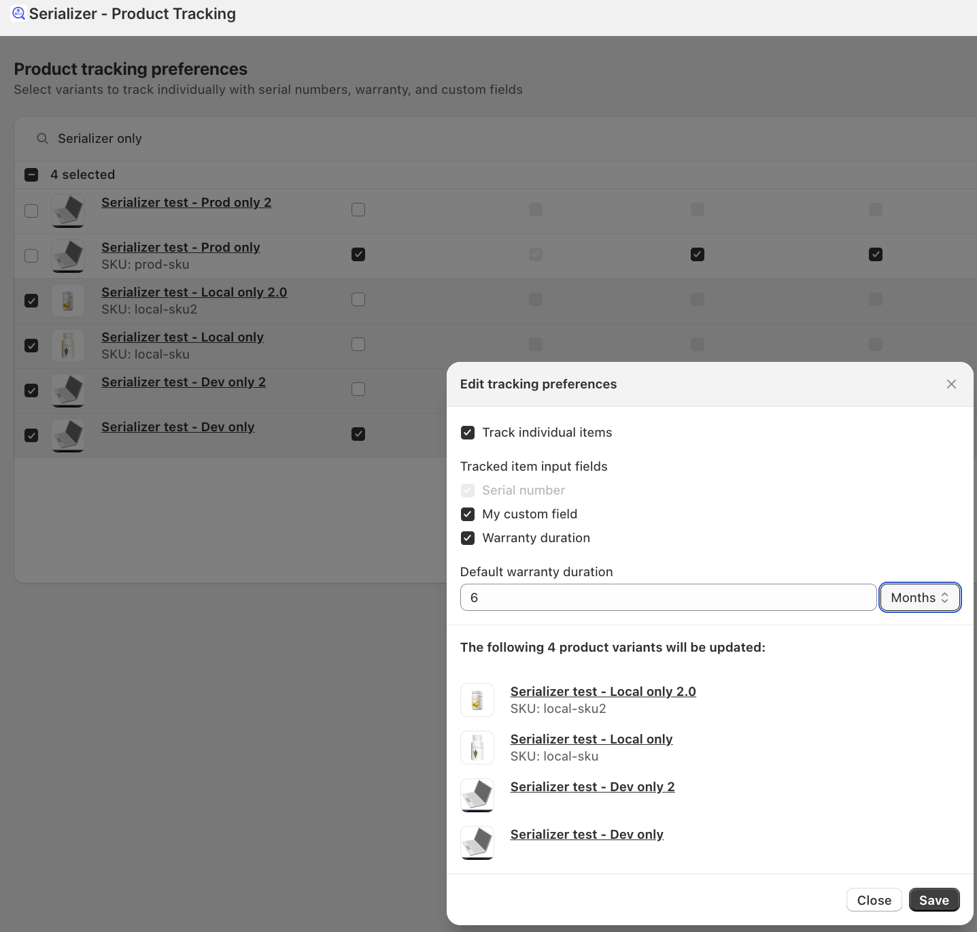Image resolution: width=977 pixels, height=932 pixels.
Task: Click the Dev only 2 laptop image in dialog
Action: coord(477,795)
